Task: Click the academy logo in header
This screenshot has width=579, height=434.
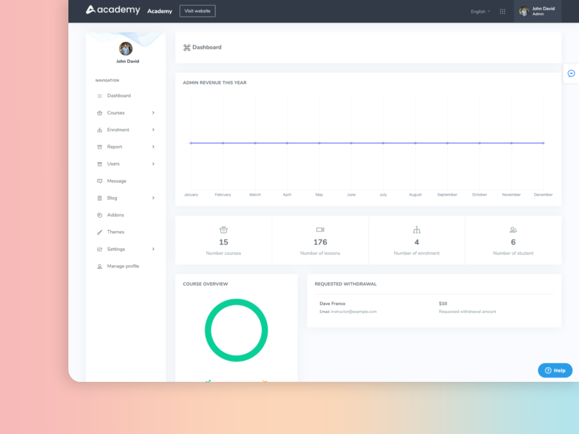Action: (x=113, y=10)
